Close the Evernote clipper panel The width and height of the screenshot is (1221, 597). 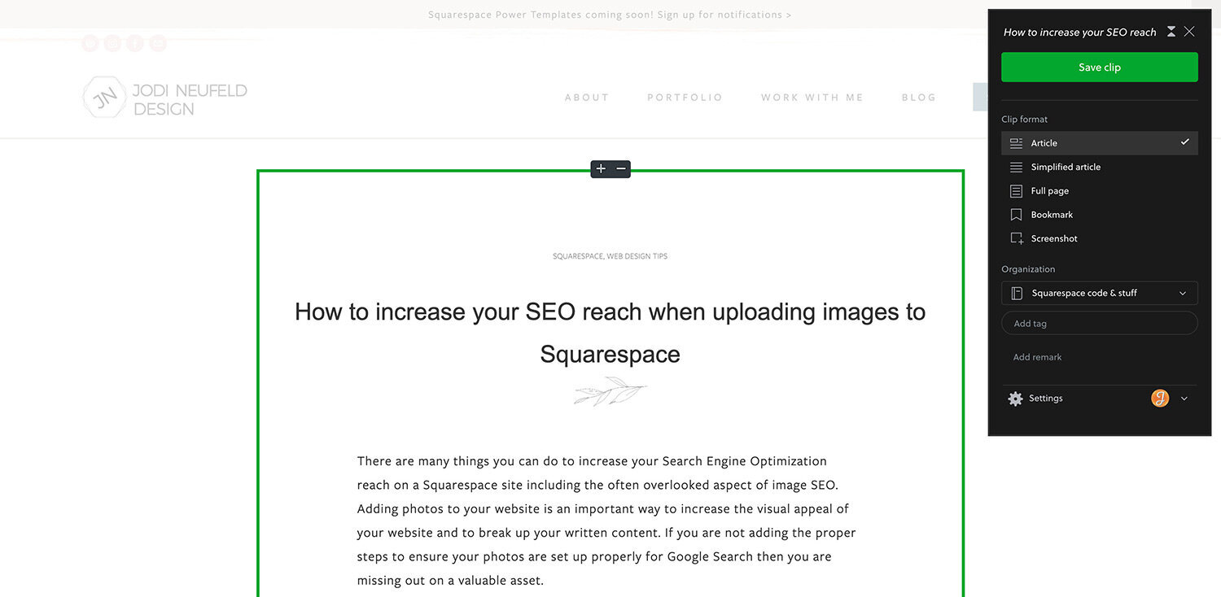click(x=1189, y=32)
